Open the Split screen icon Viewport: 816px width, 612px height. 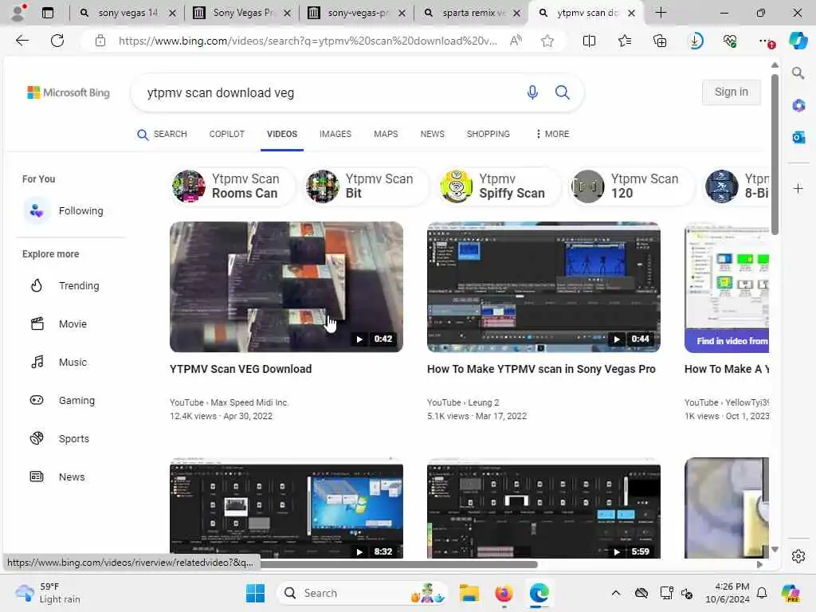point(589,41)
